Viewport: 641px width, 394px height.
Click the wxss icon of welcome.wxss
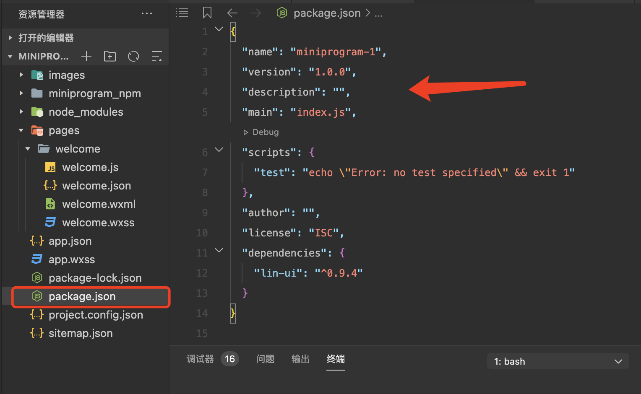coord(50,222)
